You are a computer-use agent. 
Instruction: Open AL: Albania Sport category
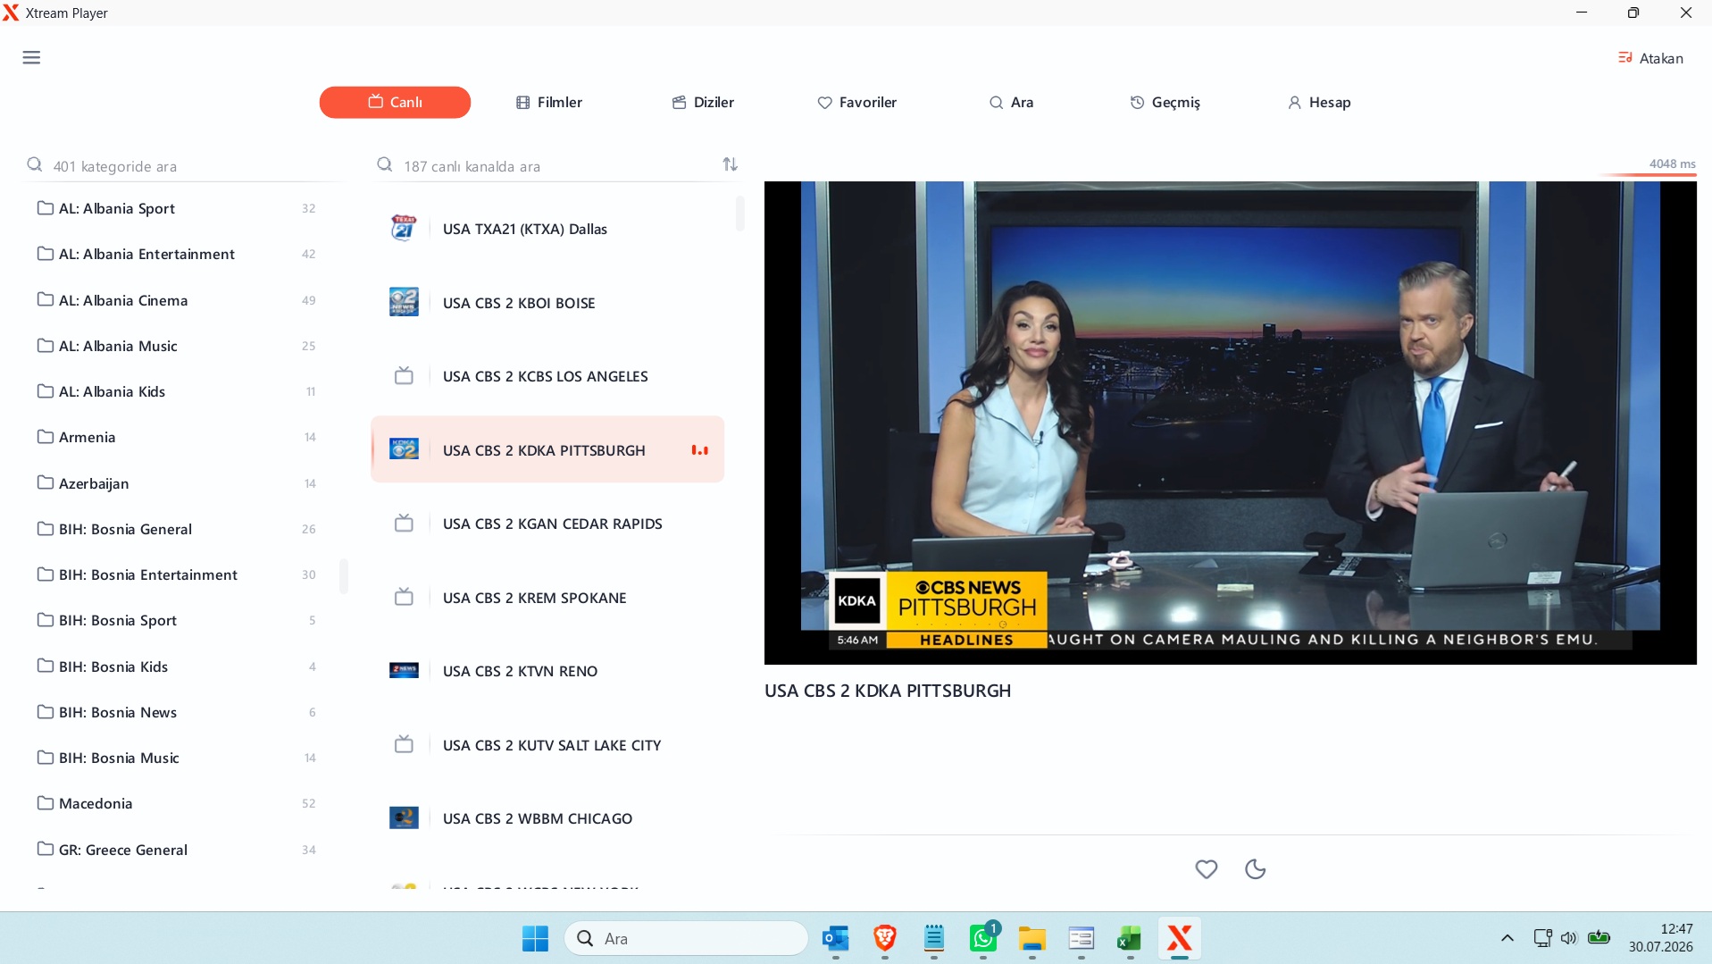click(179, 208)
